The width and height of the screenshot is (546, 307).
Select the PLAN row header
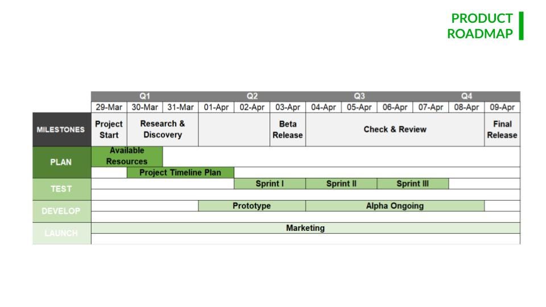(62, 162)
